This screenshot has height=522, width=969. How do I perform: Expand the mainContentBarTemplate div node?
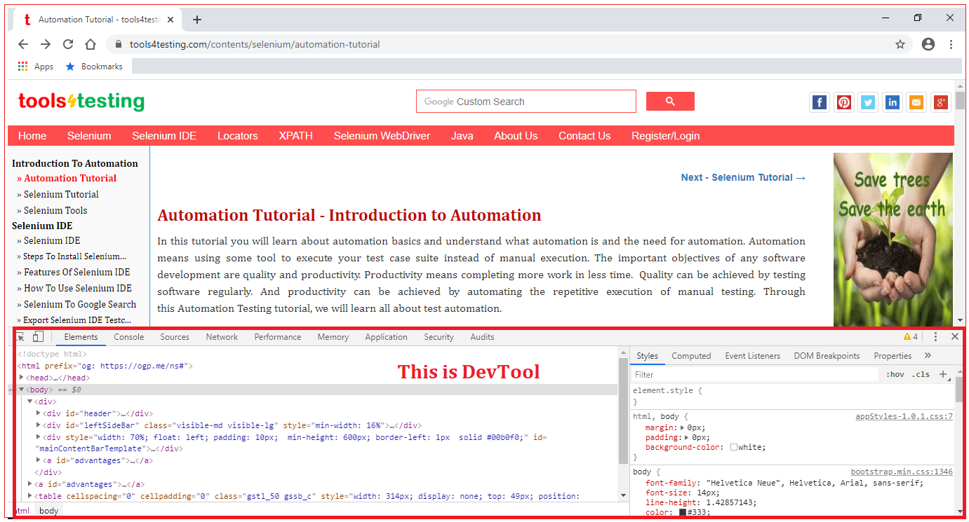(x=38, y=437)
